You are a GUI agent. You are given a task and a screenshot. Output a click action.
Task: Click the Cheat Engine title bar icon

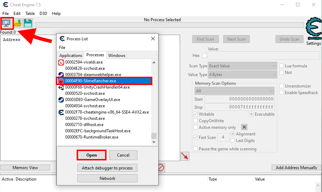pos(6,5)
